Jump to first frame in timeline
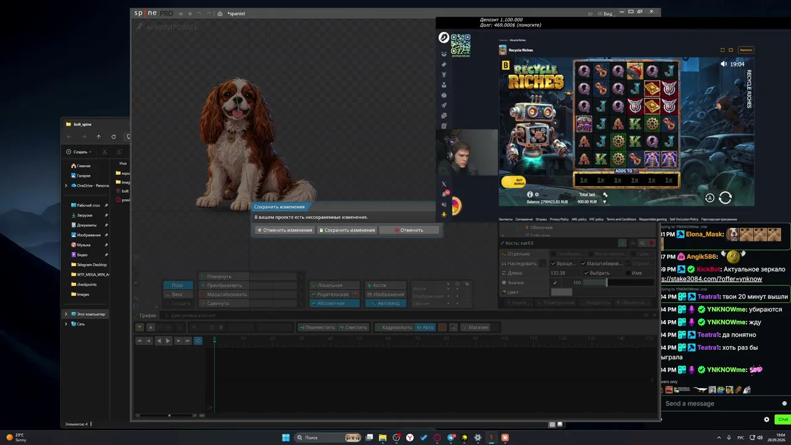Viewport: 791px width, 445px height. [x=139, y=341]
